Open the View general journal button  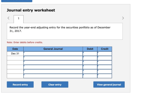tap(109, 85)
